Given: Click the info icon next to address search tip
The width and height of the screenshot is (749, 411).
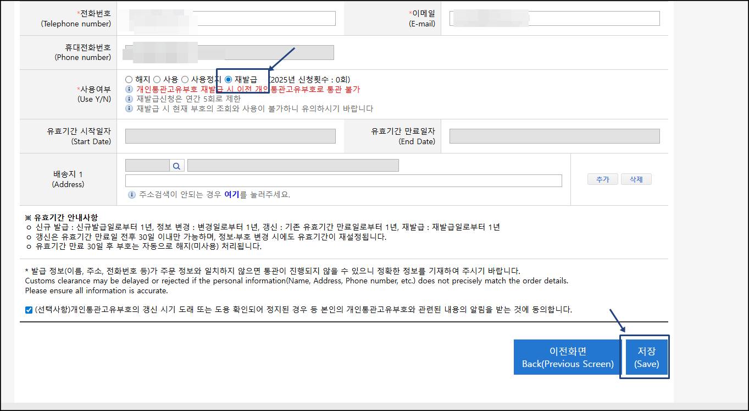Looking at the screenshot, I should pos(132,194).
